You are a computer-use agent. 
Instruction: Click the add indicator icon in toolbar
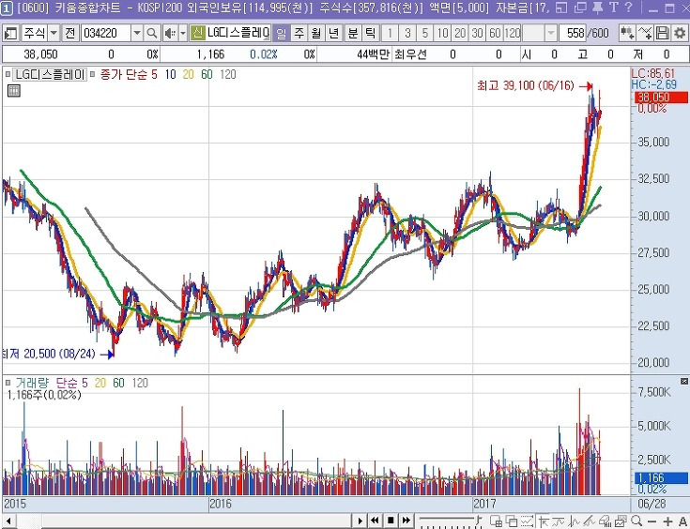point(627,33)
